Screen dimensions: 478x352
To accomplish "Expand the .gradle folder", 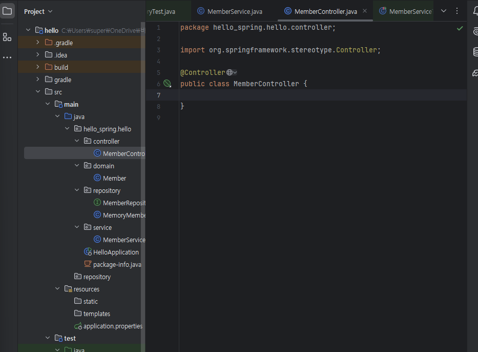I will (x=38, y=42).
